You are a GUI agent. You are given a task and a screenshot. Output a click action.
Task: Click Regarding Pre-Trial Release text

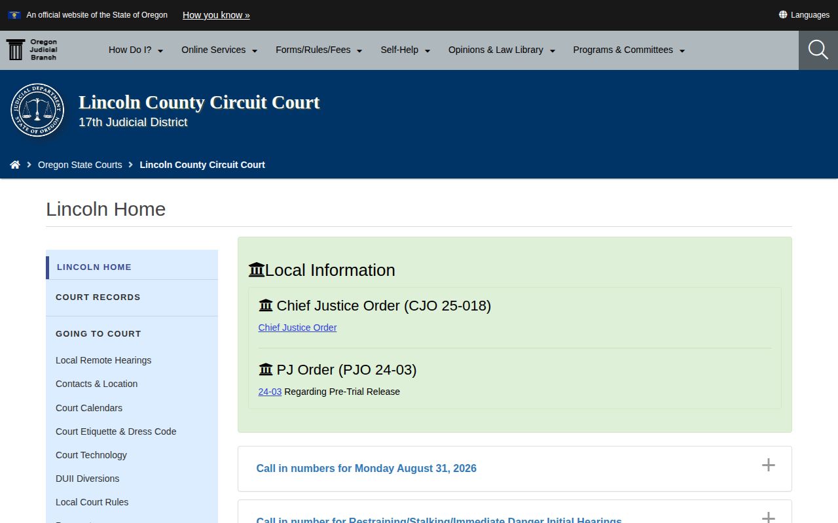coord(342,392)
